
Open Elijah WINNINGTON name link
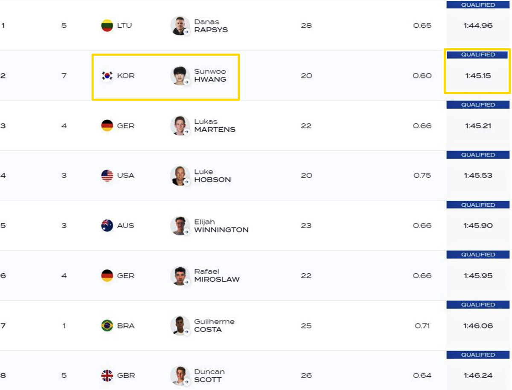221,225
